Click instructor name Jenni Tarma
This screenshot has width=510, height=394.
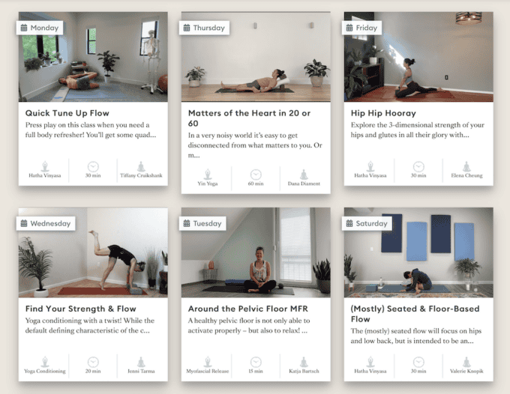(x=141, y=371)
